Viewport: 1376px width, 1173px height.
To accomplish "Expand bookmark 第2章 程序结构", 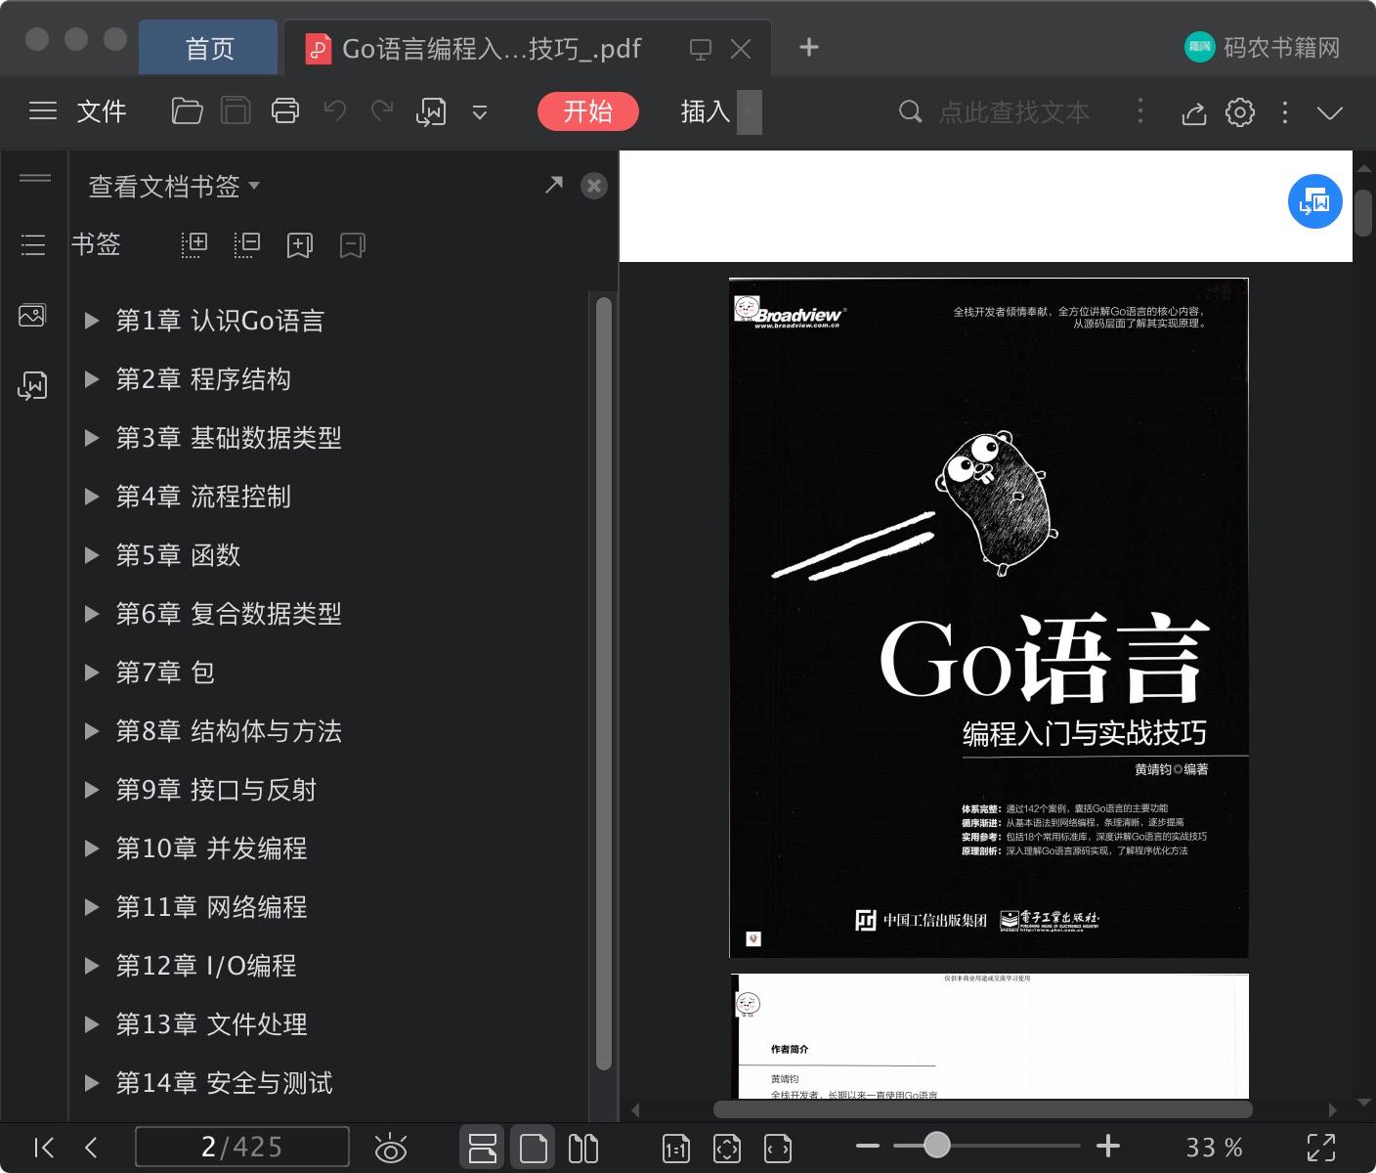I will point(91,379).
